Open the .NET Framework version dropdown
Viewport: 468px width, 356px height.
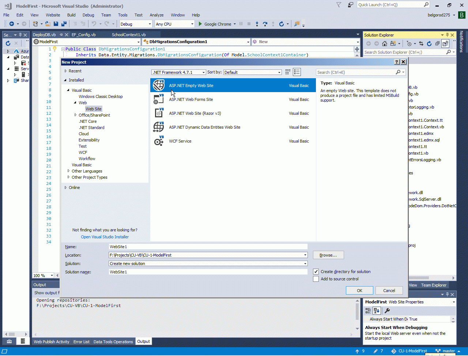(x=179, y=72)
